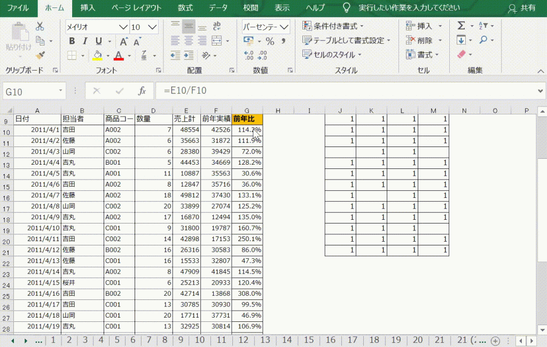Click the Cut scissors icon

(40, 26)
